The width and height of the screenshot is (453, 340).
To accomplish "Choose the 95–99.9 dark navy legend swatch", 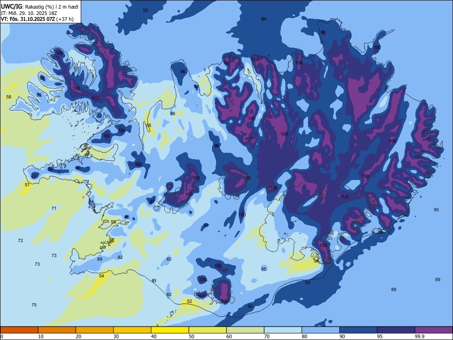I will [396, 330].
